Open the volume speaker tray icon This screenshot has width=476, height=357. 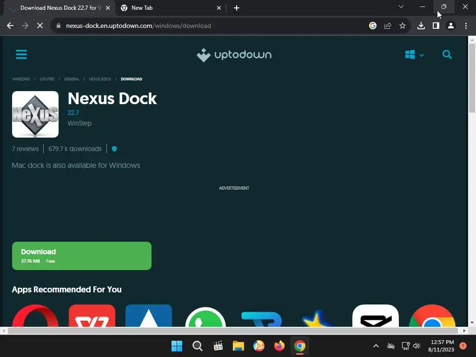pos(416,346)
